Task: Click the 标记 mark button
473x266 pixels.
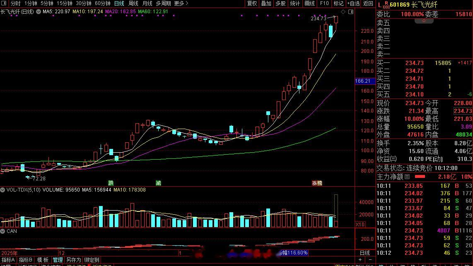Action: pos(338,3)
